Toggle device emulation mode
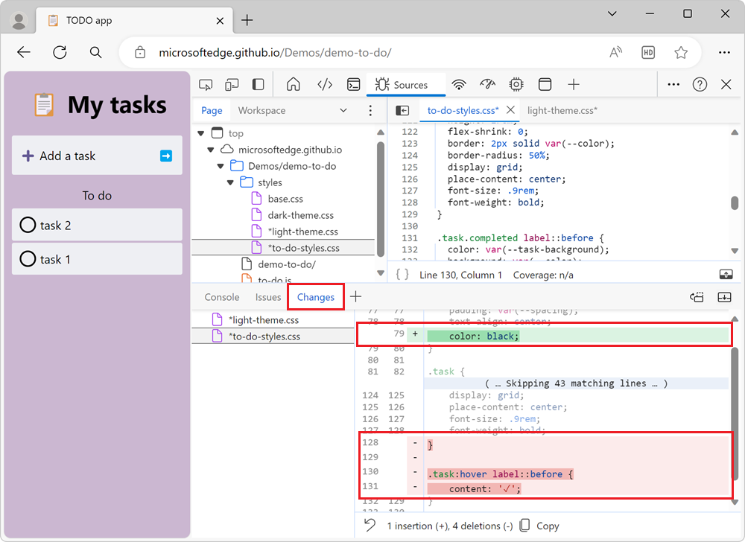Viewport: 745px width, 542px height. pyautogui.click(x=232, y=85)
